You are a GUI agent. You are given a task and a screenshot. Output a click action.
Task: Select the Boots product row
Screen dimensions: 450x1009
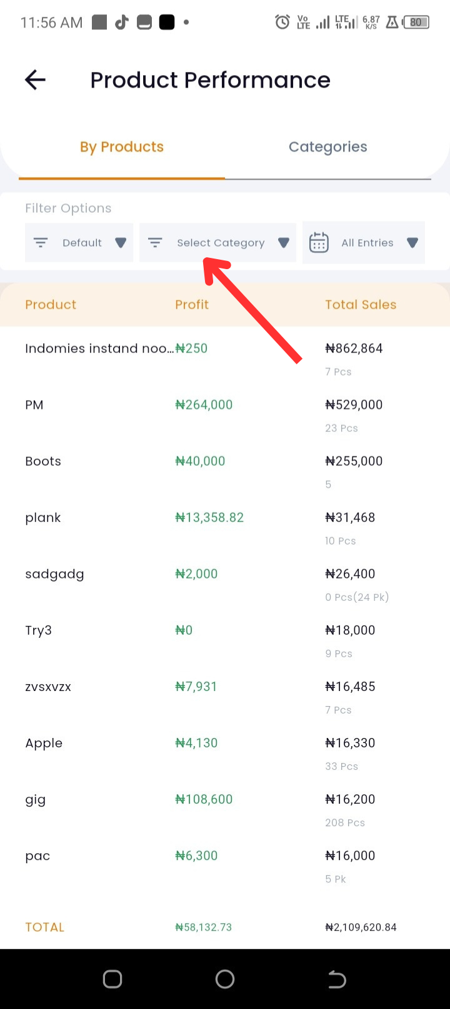(x=225, y=471)
